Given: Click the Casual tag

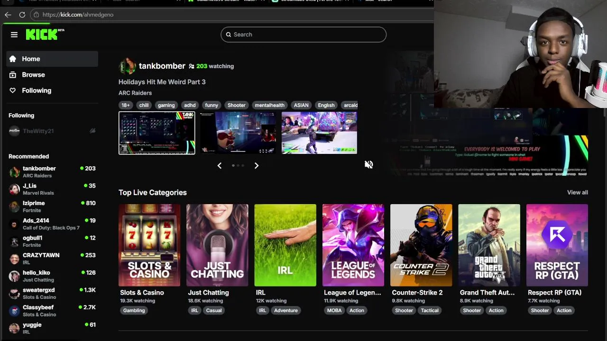Looking at the screenshot, I should coord(214,310).
